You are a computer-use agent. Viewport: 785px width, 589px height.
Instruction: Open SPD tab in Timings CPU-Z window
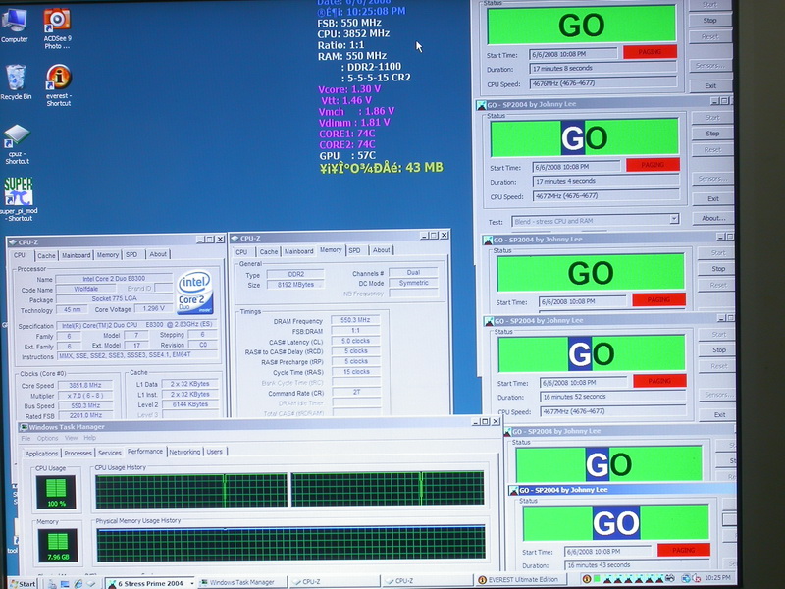[x=354, y=250]
